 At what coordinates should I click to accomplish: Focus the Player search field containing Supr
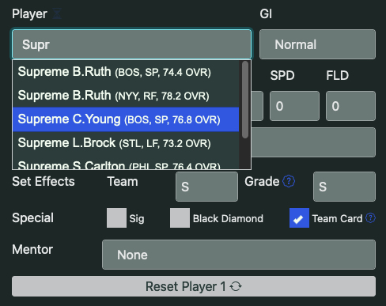click(131, 44)
